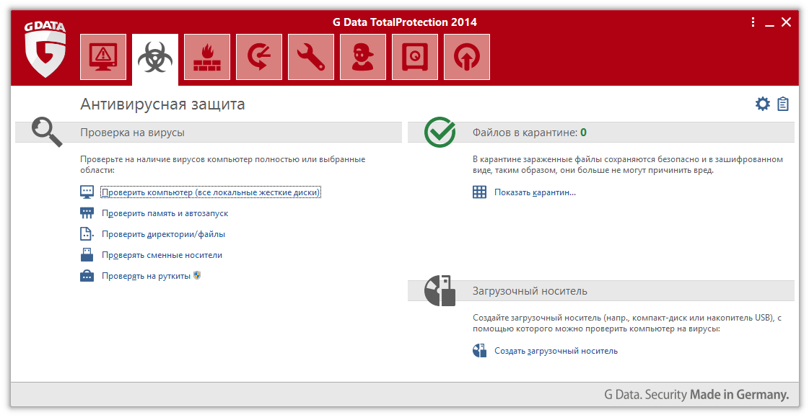Click the 'Антивирусная защита' page title
This screenshot has height=420, width=809.
pyautogui.click(x=162, y=104)
